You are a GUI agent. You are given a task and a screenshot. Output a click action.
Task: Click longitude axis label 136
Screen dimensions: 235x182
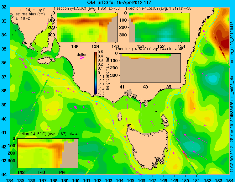click(x=32, y=180)
